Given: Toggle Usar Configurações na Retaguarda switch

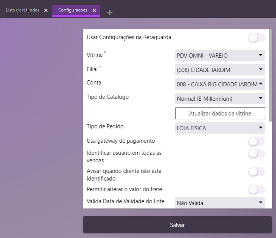Looking at the screenshot, I should click(257, 38).
